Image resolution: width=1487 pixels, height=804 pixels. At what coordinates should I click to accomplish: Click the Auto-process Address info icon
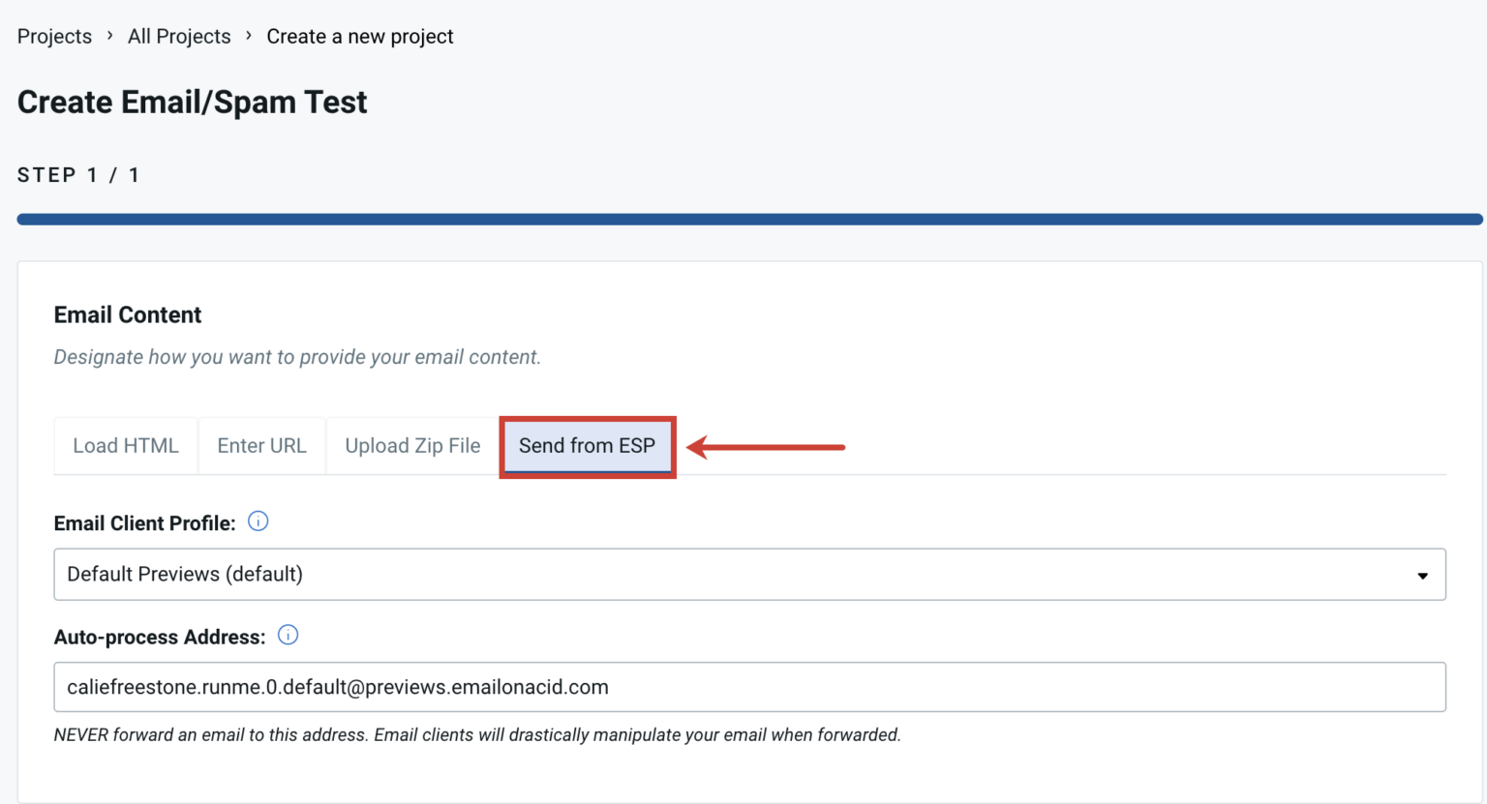point(288,636)
